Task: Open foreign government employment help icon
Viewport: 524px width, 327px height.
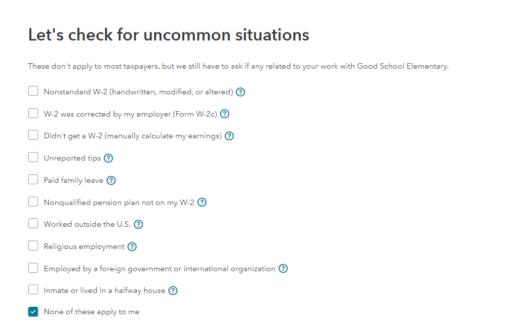Action: click(x=283, y=269)
